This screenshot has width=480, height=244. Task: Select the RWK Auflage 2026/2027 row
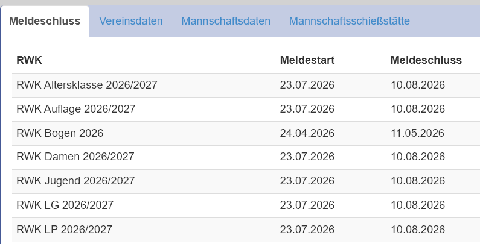pyautogui.click(x=246, y=109)
